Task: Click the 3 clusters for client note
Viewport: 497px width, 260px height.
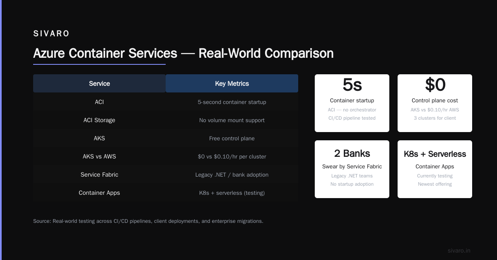Action: (435, 118)
